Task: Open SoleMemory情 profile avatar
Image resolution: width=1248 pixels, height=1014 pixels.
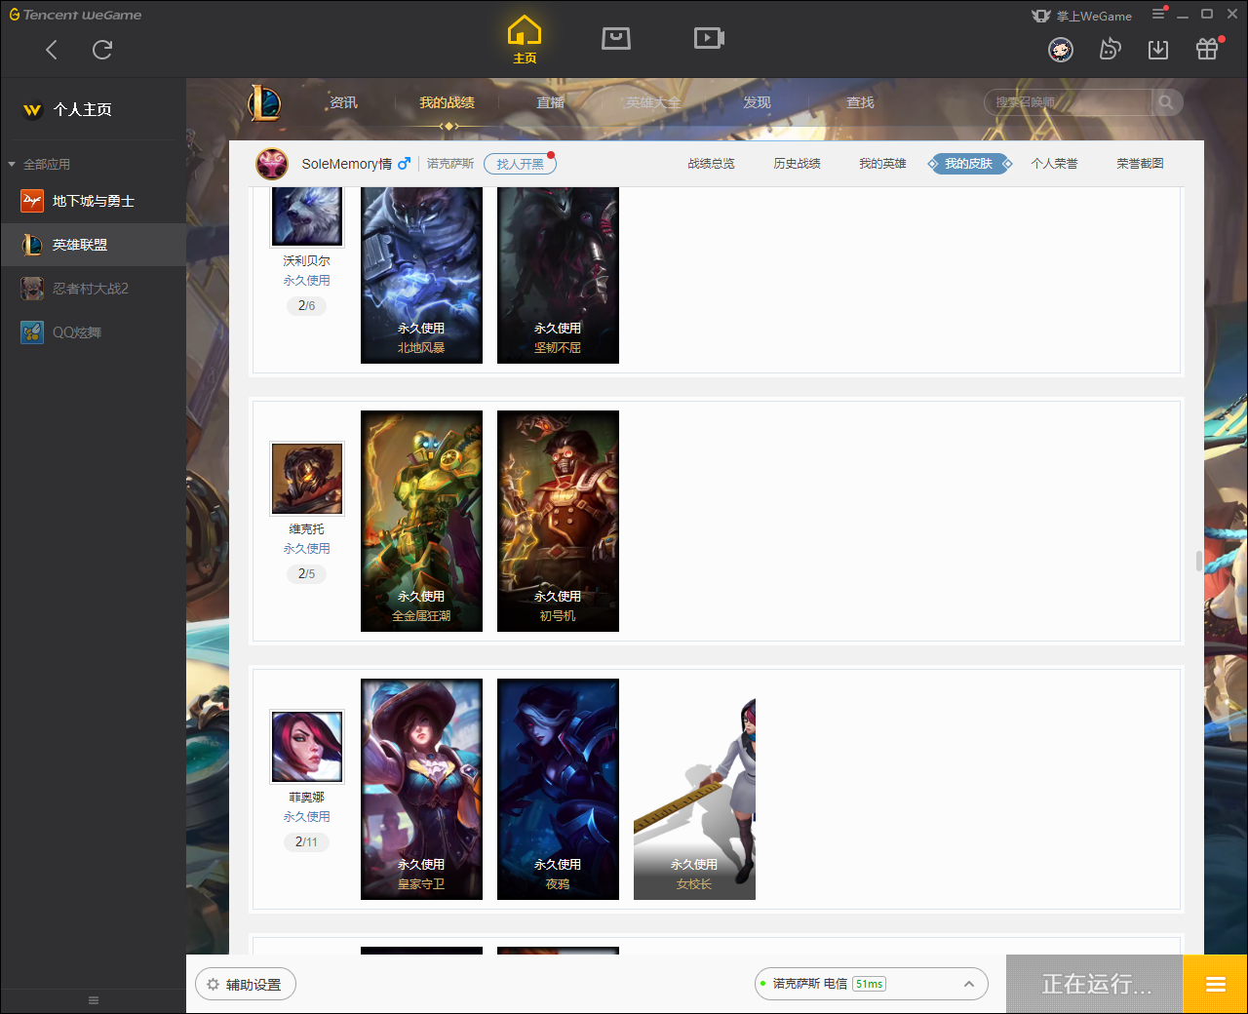Action: [x=272, y=164]
